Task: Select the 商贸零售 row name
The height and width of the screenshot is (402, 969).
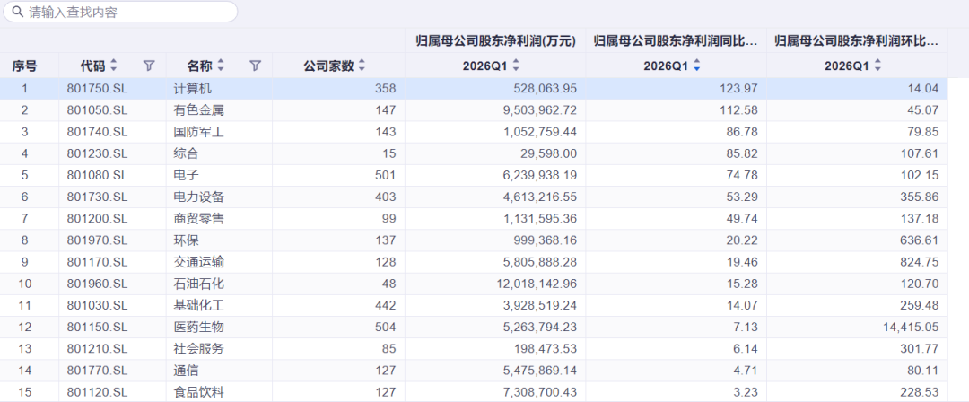Action: pyautogui.click(x=198, y=218)
